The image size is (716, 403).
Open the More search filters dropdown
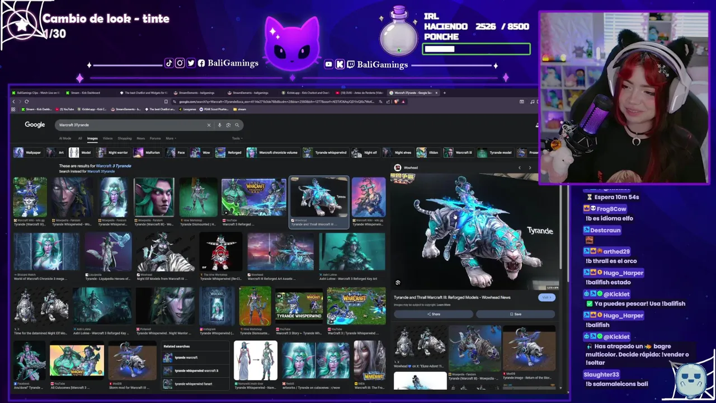(x=170, y=138)
